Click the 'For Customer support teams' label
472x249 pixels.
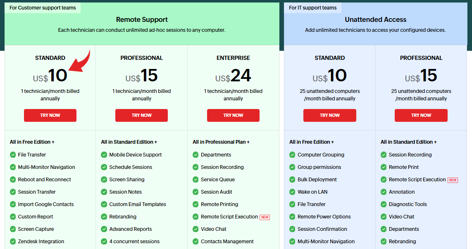(x=43, y=8)
